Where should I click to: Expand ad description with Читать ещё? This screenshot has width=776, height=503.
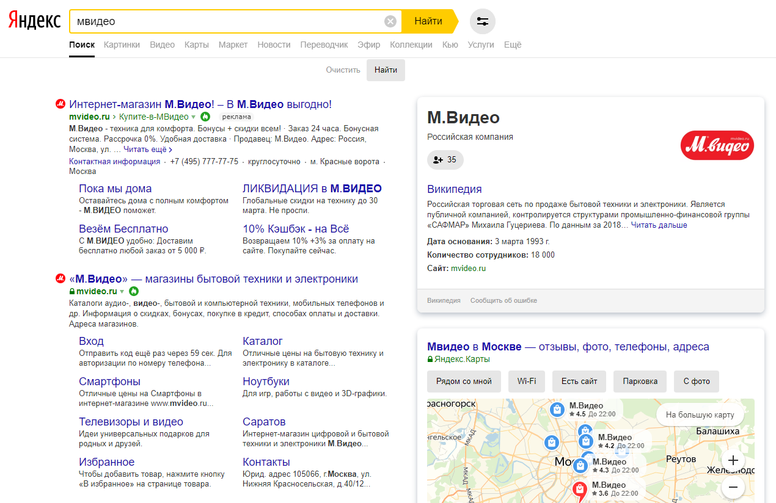pyautogui.click(x=148, y=149)
